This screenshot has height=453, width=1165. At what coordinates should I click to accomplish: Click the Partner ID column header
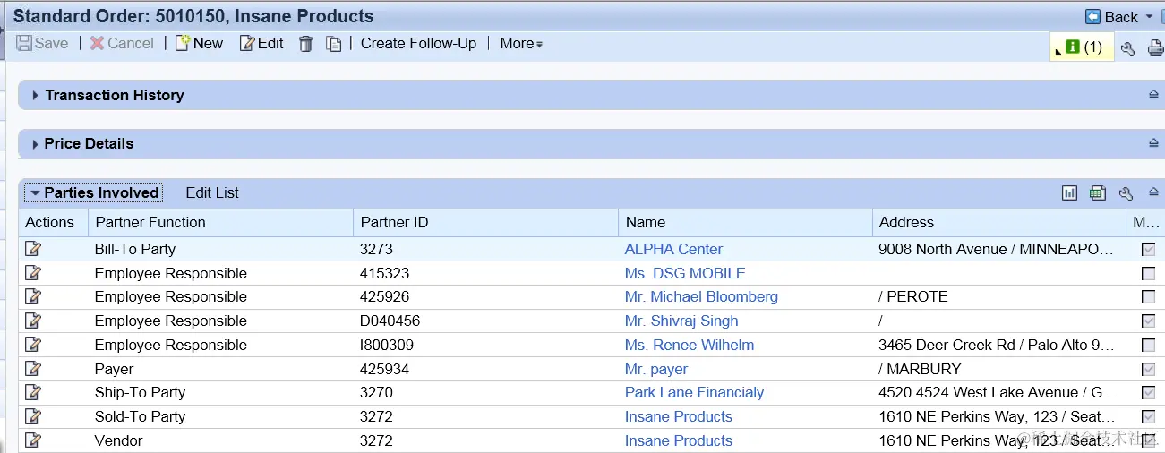pyautogui.click(x=486, y=222)
